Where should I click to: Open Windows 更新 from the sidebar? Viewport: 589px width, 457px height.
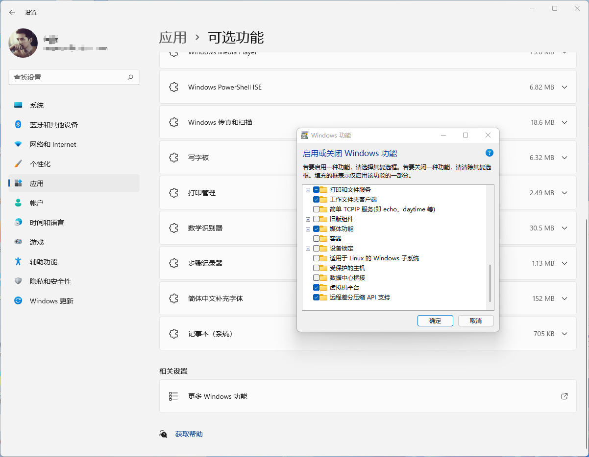click(x=50, y=300)
